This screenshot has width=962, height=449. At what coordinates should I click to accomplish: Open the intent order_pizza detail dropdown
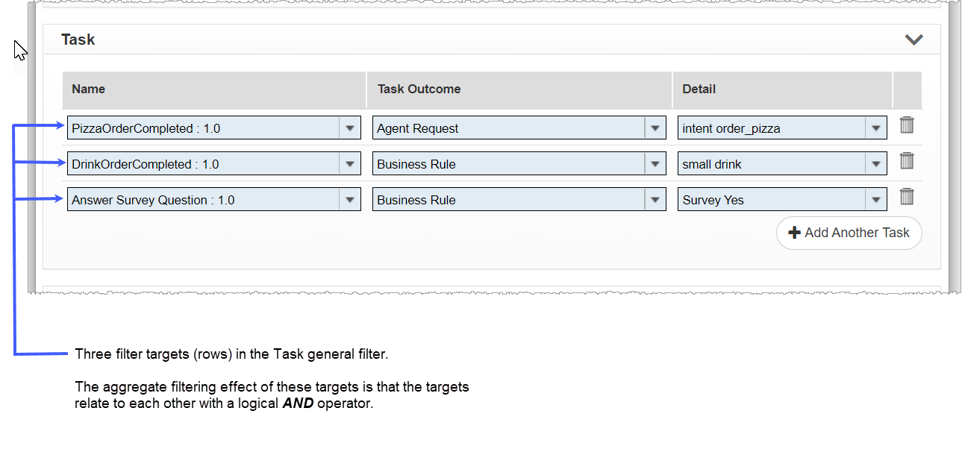[875, 128]
